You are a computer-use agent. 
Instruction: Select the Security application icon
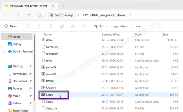(x=43, y=88)
